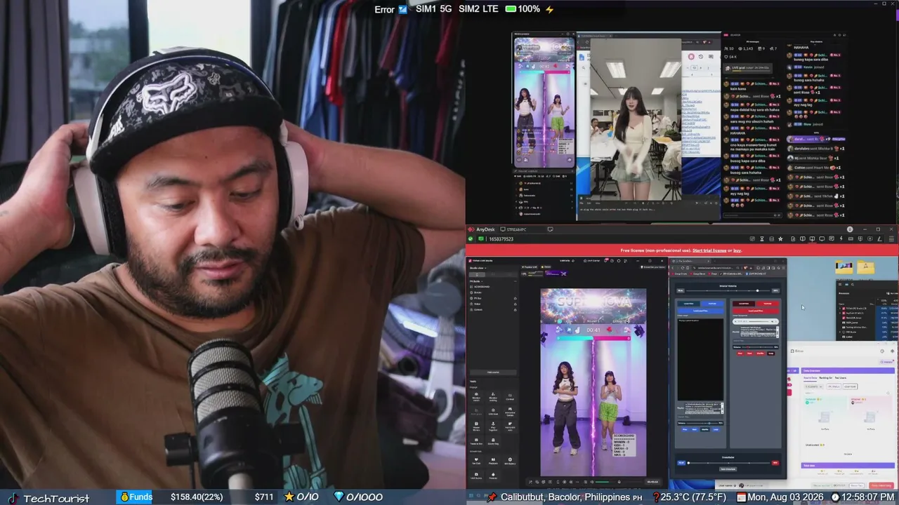Open a new AnyDesk session tab icon
The height and width of the screenshot is (505, 899).
(x=550, y=229)
